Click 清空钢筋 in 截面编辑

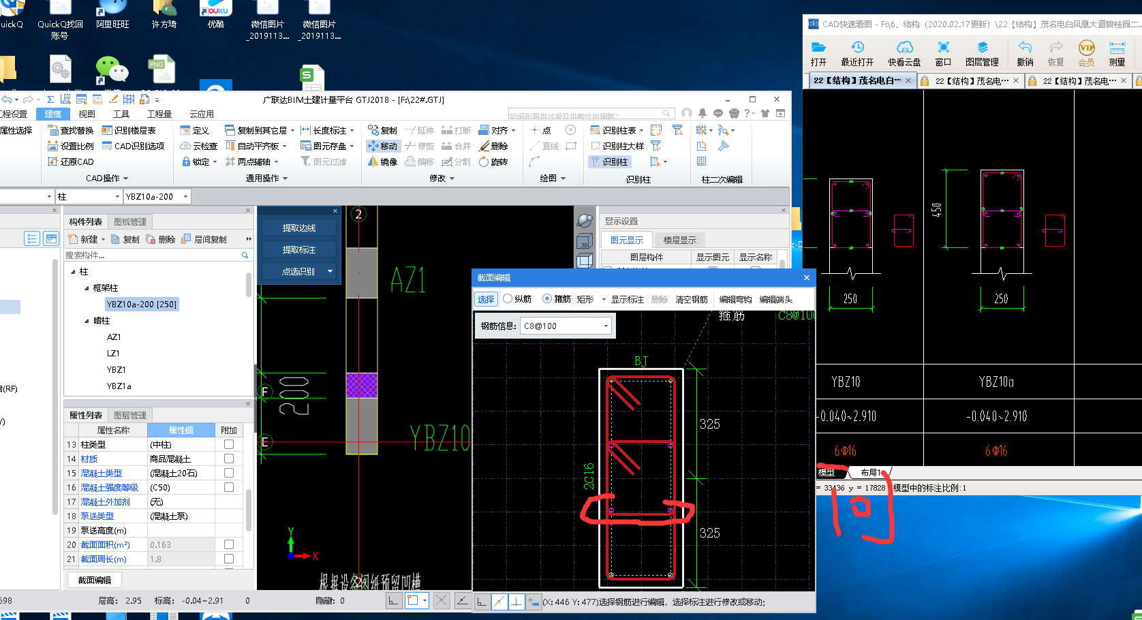pos(692,299)
